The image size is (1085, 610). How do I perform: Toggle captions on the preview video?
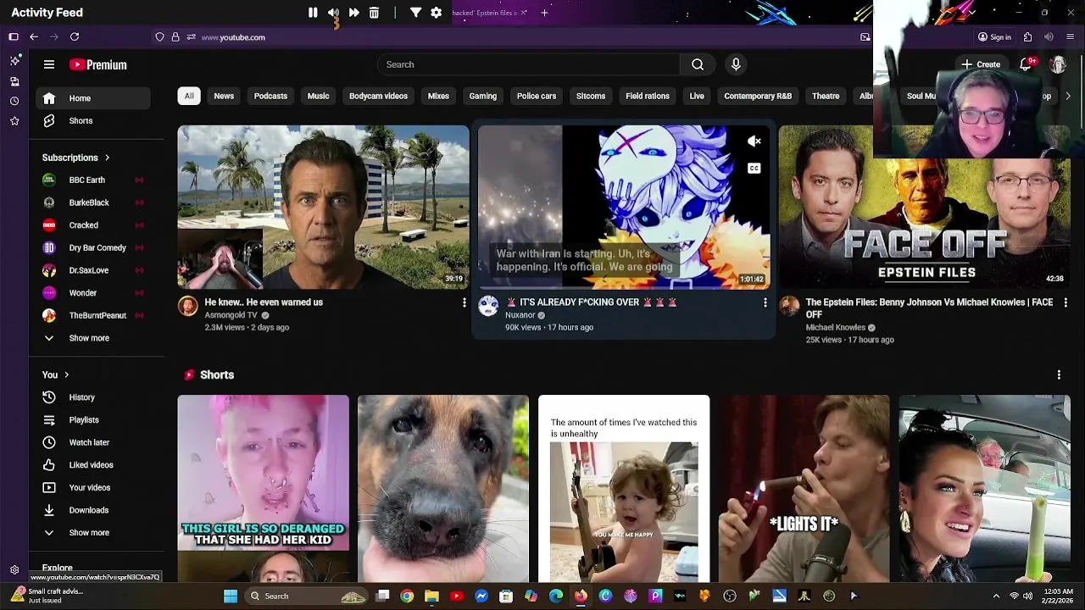pyautogui.click(x=754, y=169)
